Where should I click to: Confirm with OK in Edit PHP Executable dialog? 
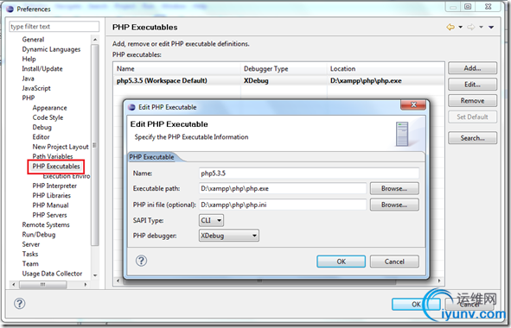[342, 262]
